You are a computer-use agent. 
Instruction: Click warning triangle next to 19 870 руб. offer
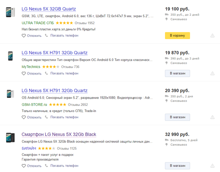click(212, 73)
